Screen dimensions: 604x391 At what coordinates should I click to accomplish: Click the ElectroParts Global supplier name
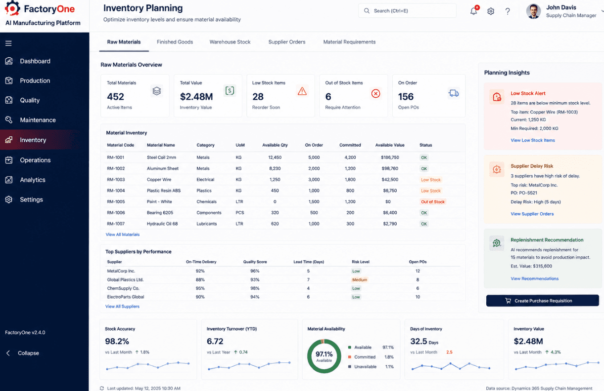point(126,297)
